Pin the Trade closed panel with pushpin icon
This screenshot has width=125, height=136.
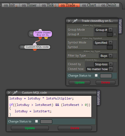(x=75, y=21)
